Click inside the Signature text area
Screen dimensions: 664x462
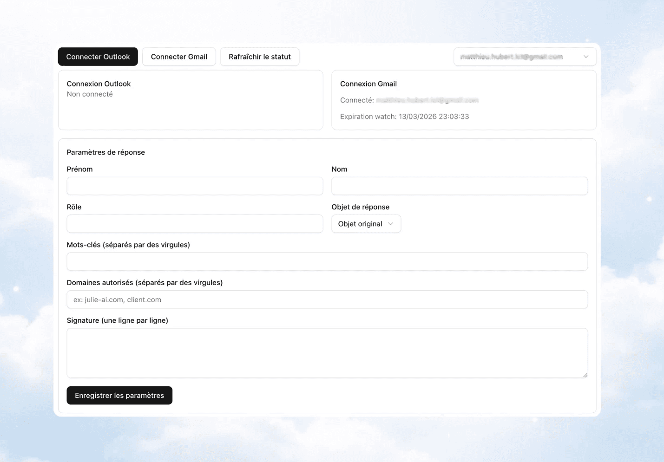tap(327, 352)
